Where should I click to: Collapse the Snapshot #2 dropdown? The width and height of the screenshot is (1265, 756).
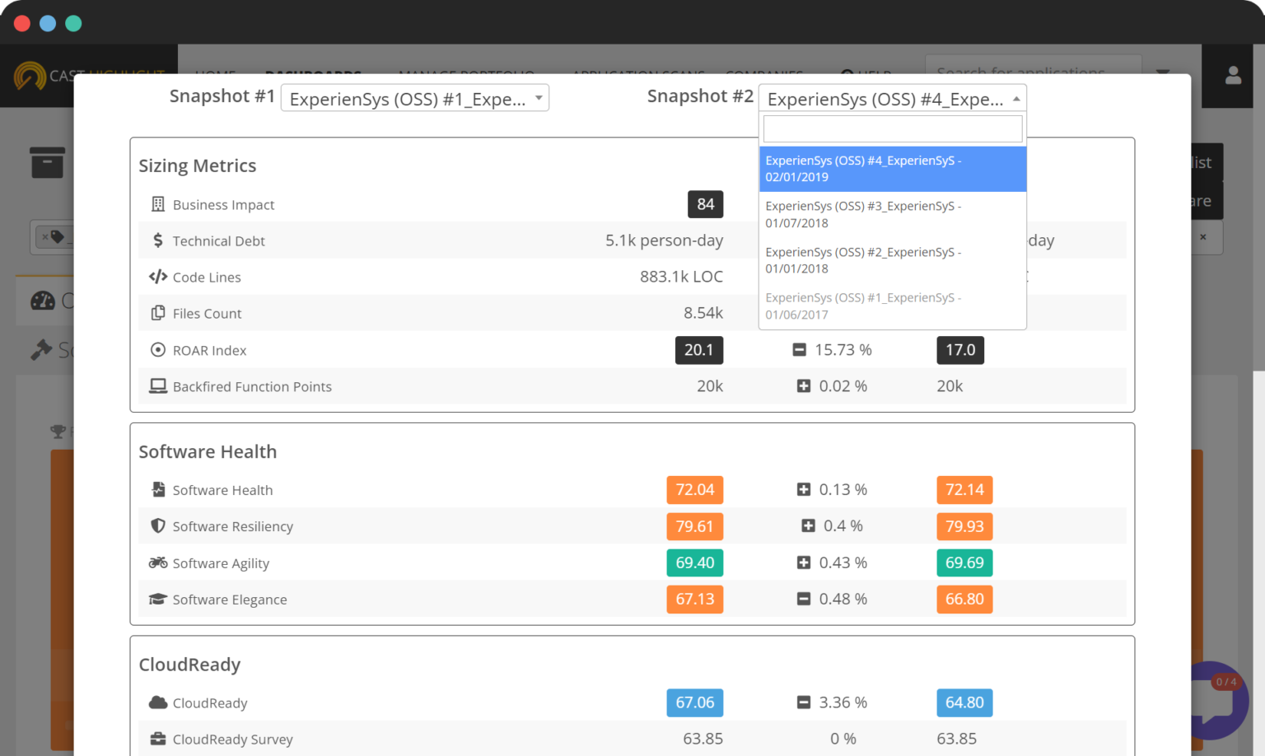(x=893, y=98)
